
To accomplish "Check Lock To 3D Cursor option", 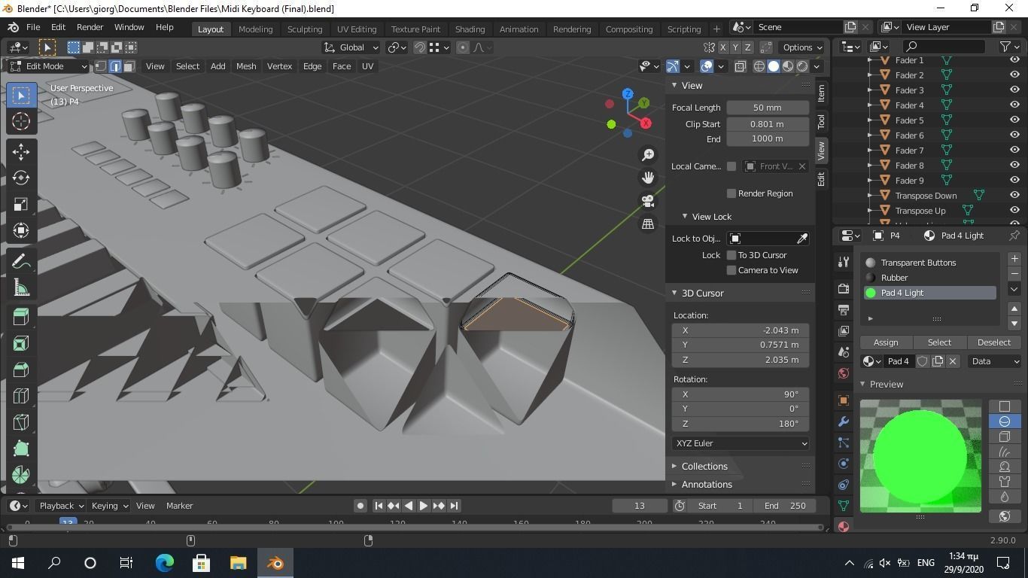I will 731,255.
